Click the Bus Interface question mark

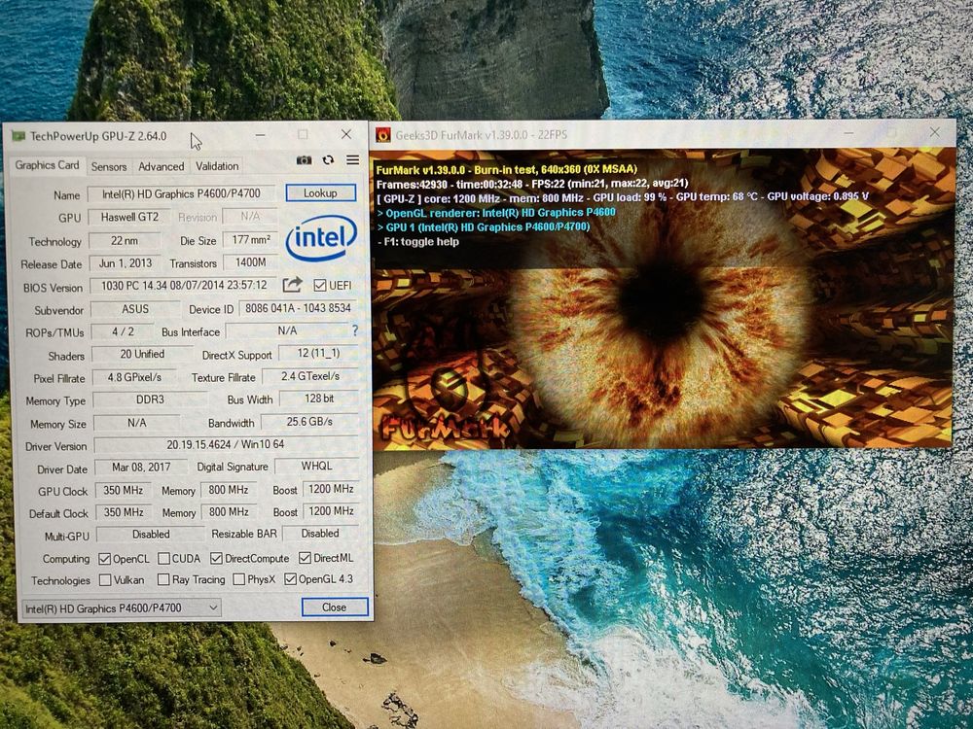tap(355, 330)
